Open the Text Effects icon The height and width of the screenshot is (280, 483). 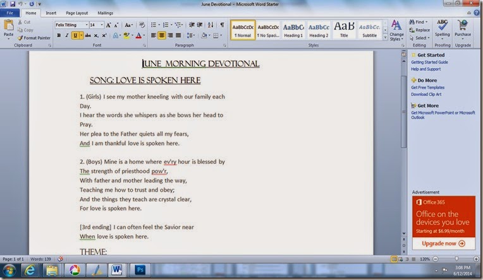[115, 36]
